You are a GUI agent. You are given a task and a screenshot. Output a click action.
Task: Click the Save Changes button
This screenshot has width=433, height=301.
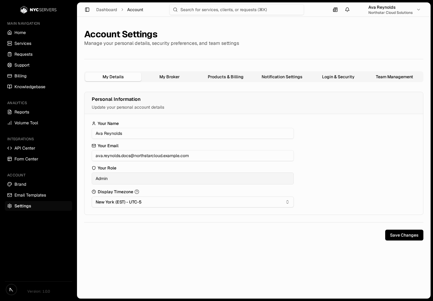pos(404,235)
